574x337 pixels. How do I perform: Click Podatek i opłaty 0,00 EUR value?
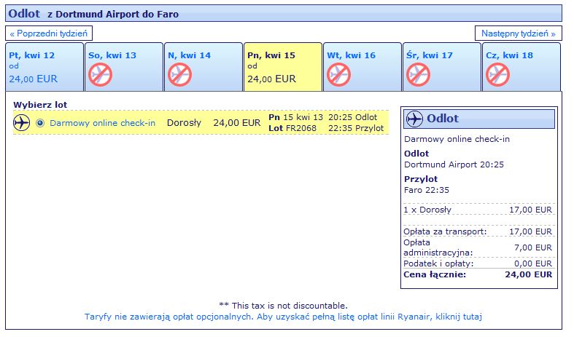tap(533, 263)
